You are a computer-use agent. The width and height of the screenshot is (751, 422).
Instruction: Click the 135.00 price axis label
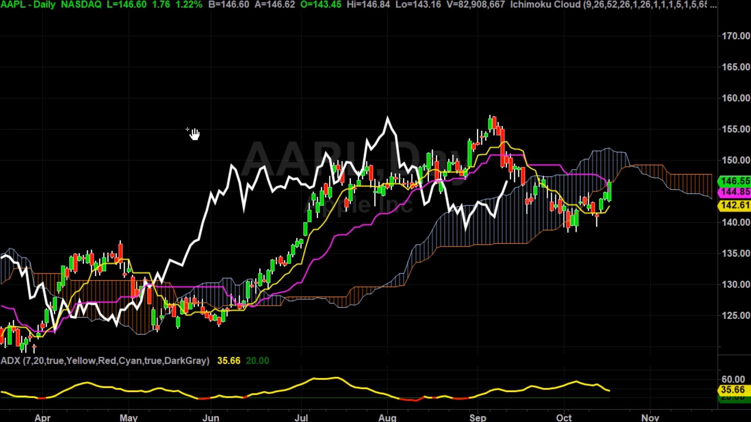736,253
